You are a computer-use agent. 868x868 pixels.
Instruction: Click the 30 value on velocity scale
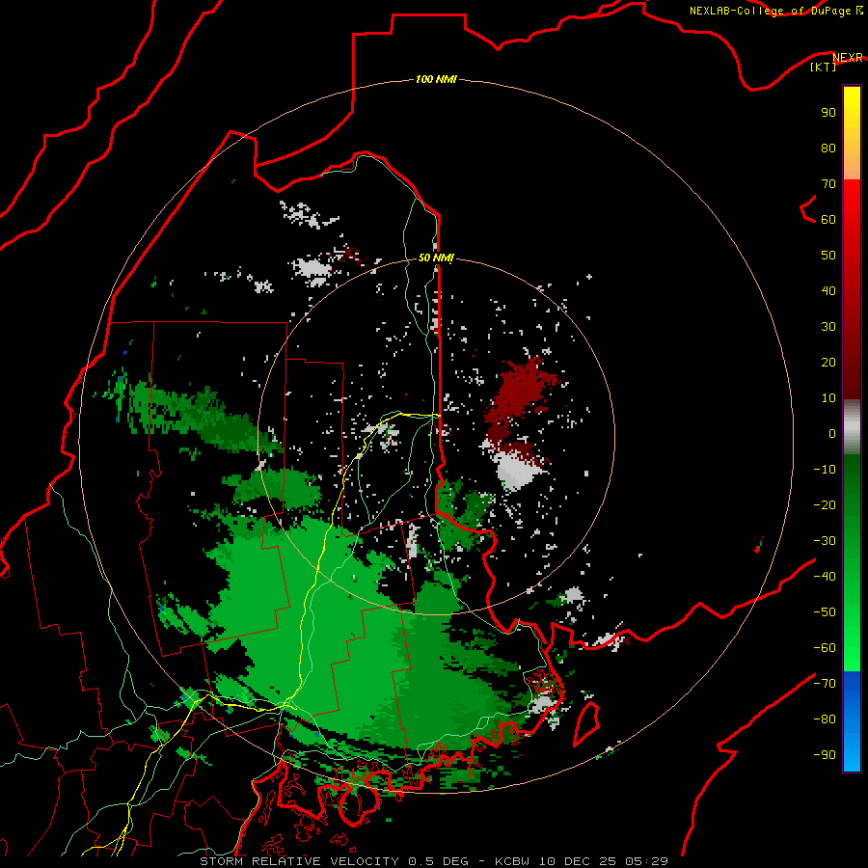(828, 327)
